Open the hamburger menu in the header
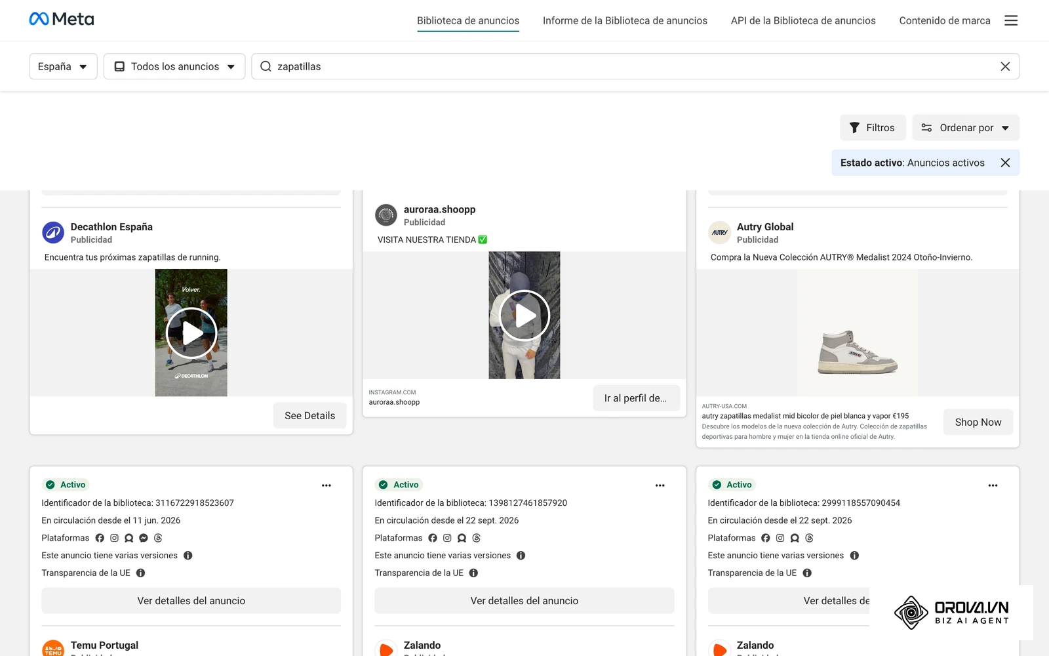The image size is (1049, 656). tap(1011, 20)
